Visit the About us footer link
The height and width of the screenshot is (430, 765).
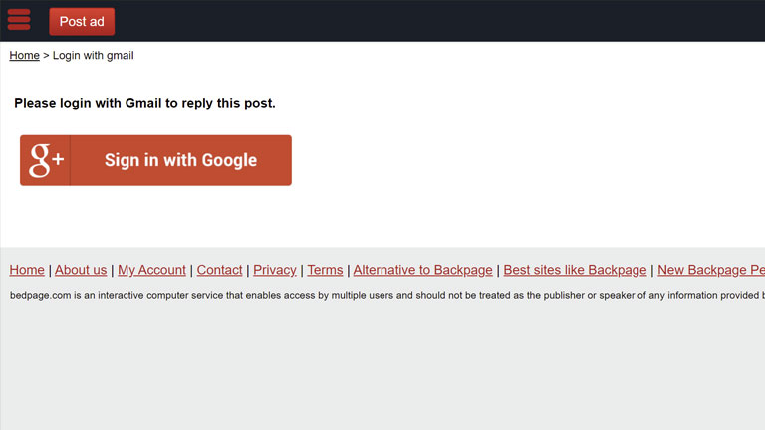[81, 270]
